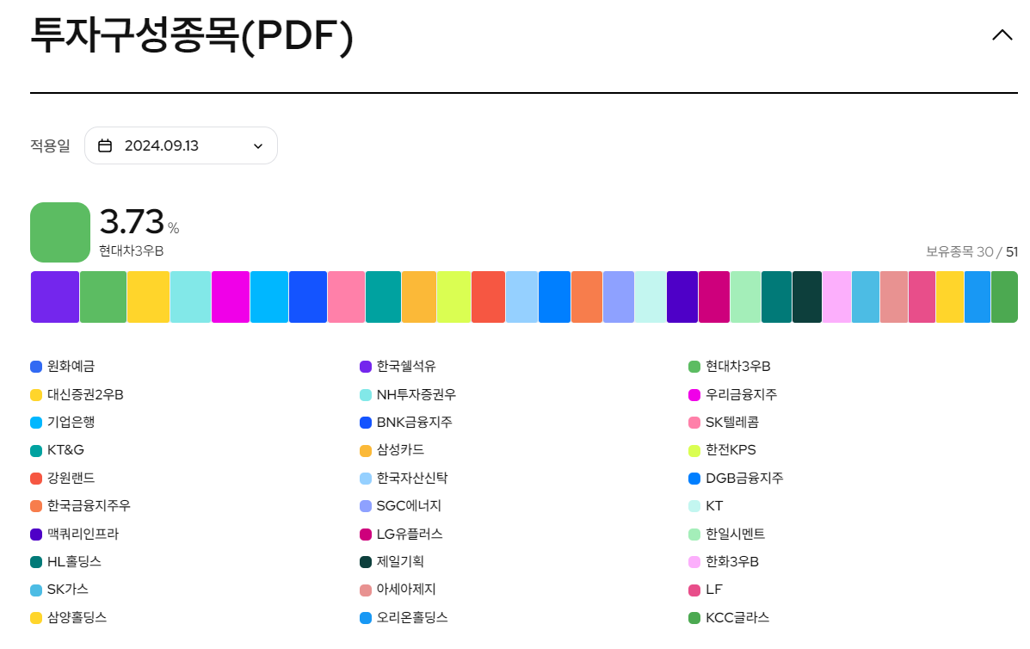The height and width of the screenshot is (649, 1030).
Task: Click the 한전KPS legend entry
Action: [723, 450]
